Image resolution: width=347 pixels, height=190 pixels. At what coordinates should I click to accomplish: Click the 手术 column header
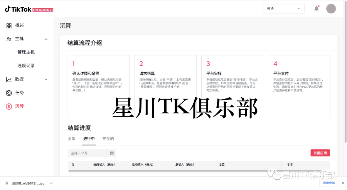290,165
